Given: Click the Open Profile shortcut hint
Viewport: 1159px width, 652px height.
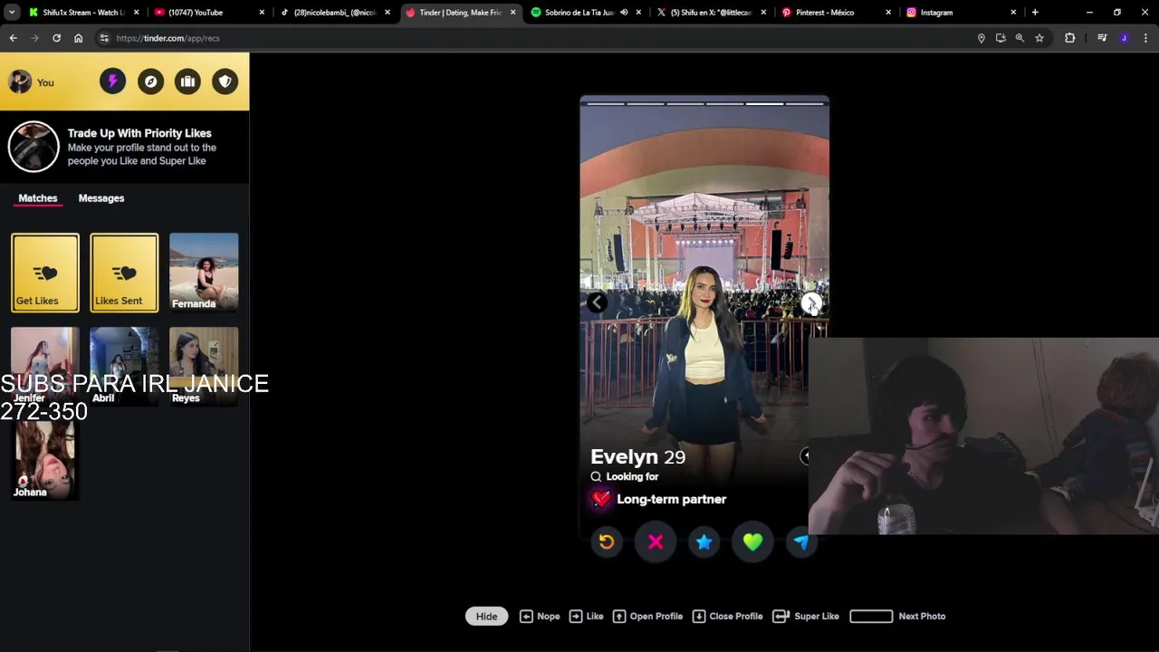Looking at the screenshot, I should coord(648,616).
